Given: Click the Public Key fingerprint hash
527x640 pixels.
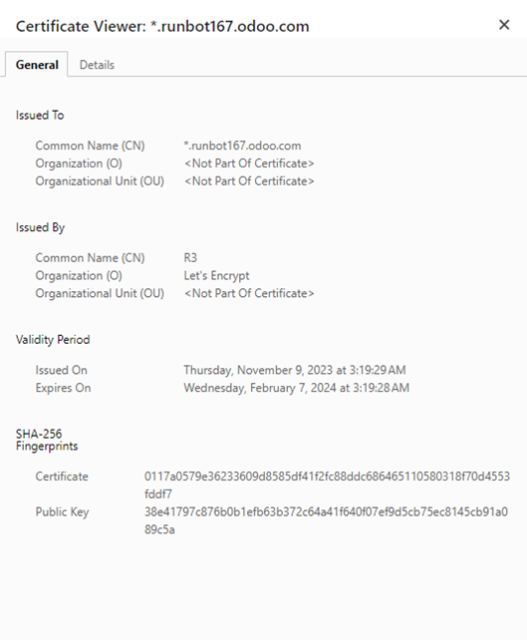Looking at the screenshot, I should [326, 520].
